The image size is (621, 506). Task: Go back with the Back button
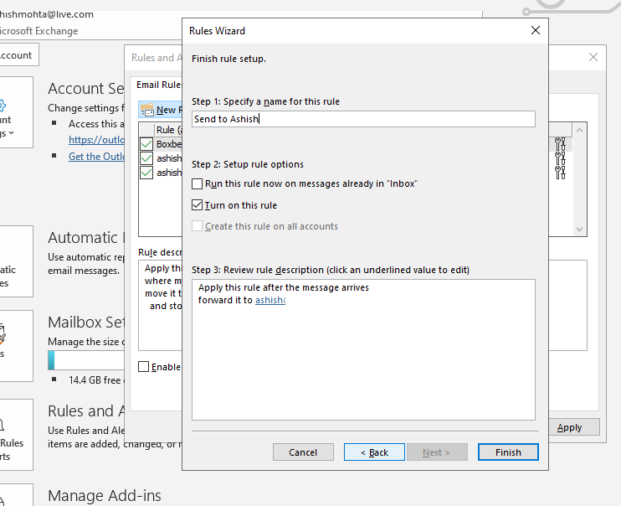pos(374,452)
